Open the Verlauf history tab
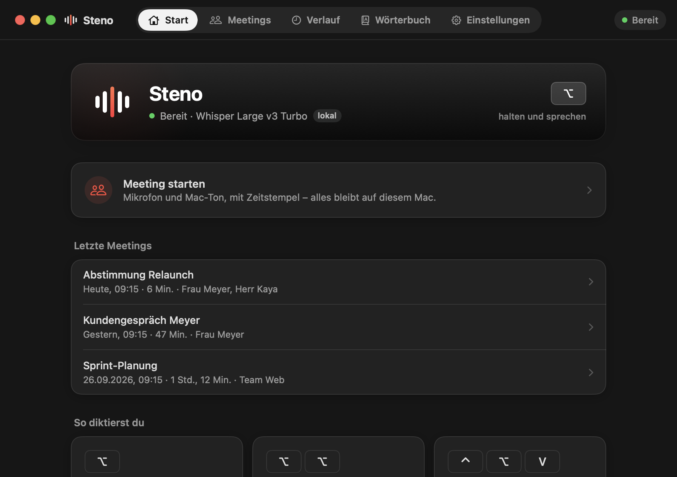677x477 pixels. 316,20
